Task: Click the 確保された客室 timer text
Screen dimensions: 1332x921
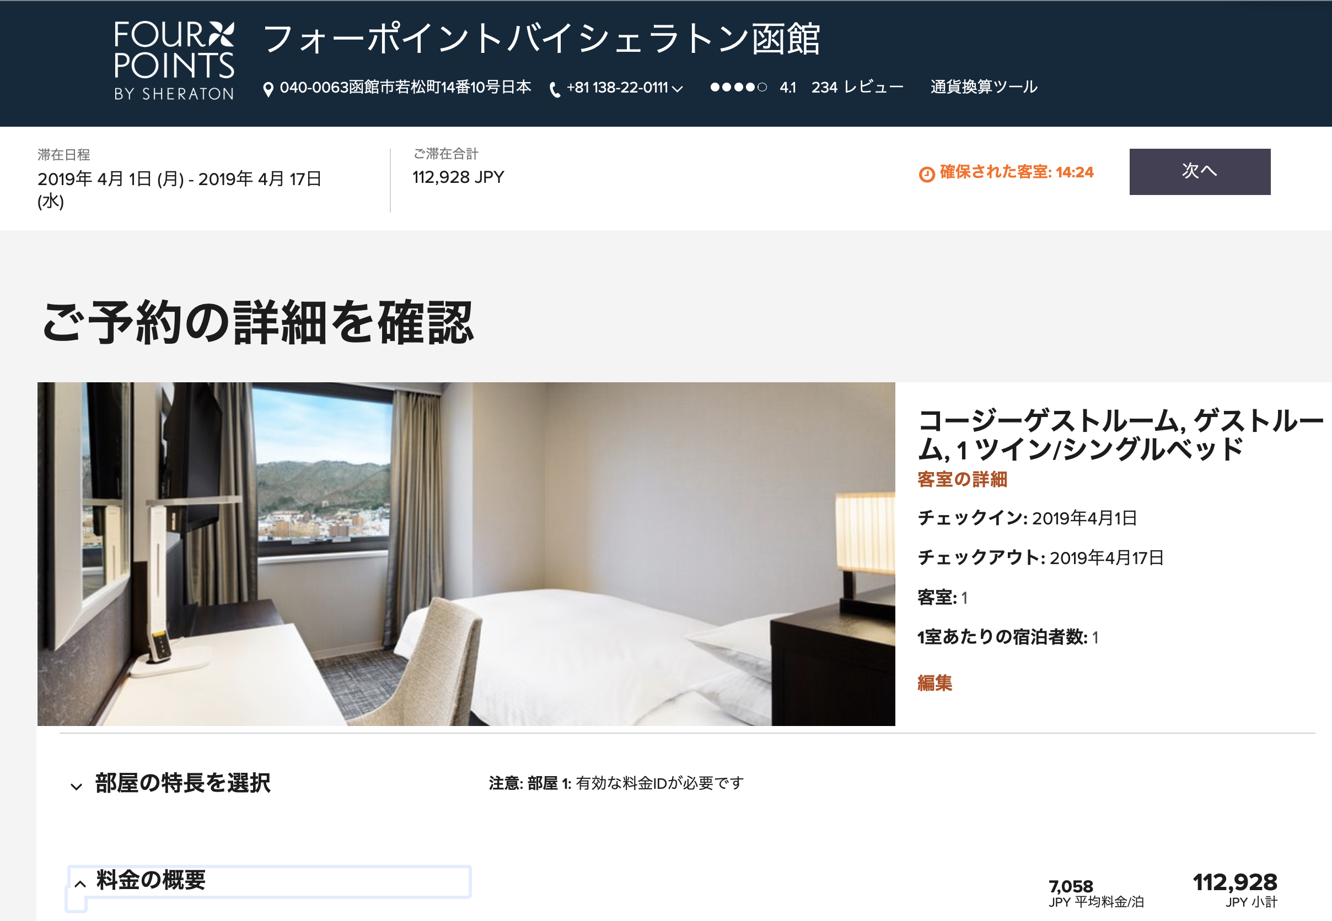Action: 1017,172
